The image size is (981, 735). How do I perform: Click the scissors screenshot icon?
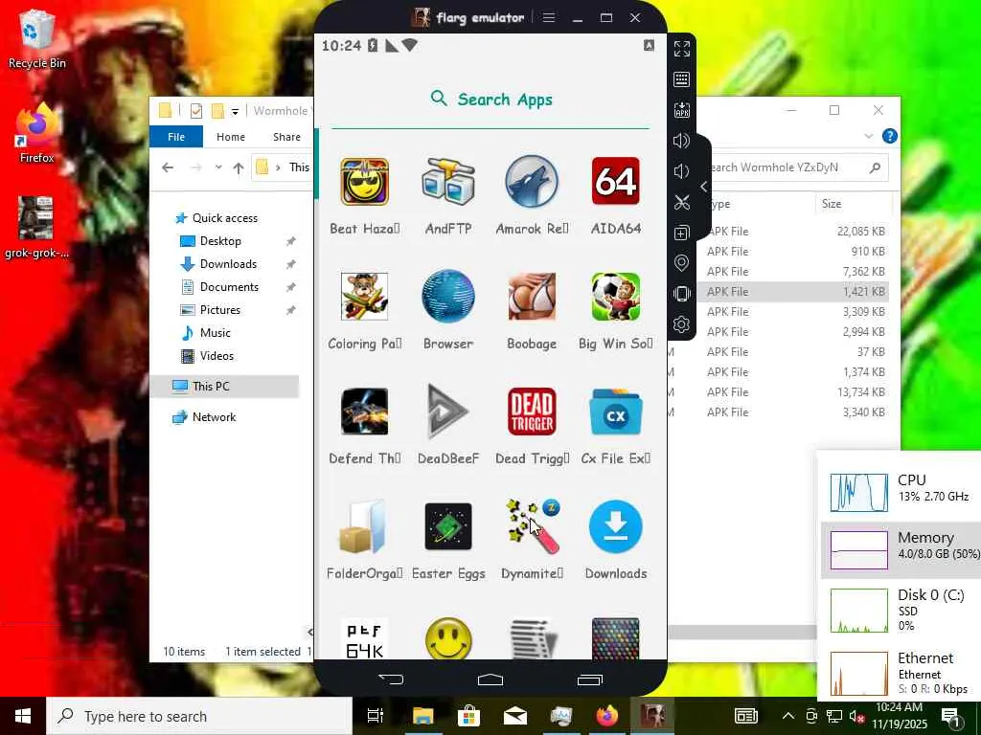point(682,202)
